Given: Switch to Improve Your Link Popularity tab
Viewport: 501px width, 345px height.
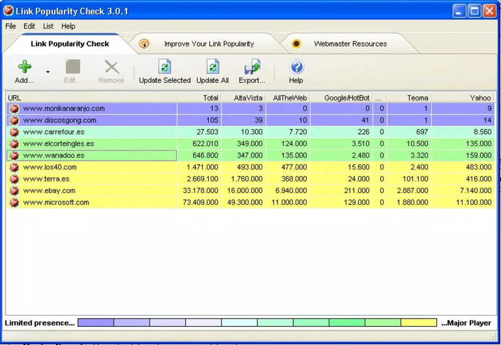Looking at the screenshot, I should point(209,44).
